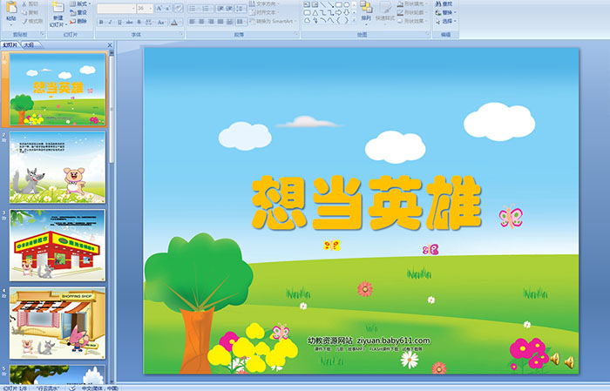610x391 pixels.
Task: Click the Reset slide (重设) icon
Action: point(79,13)
